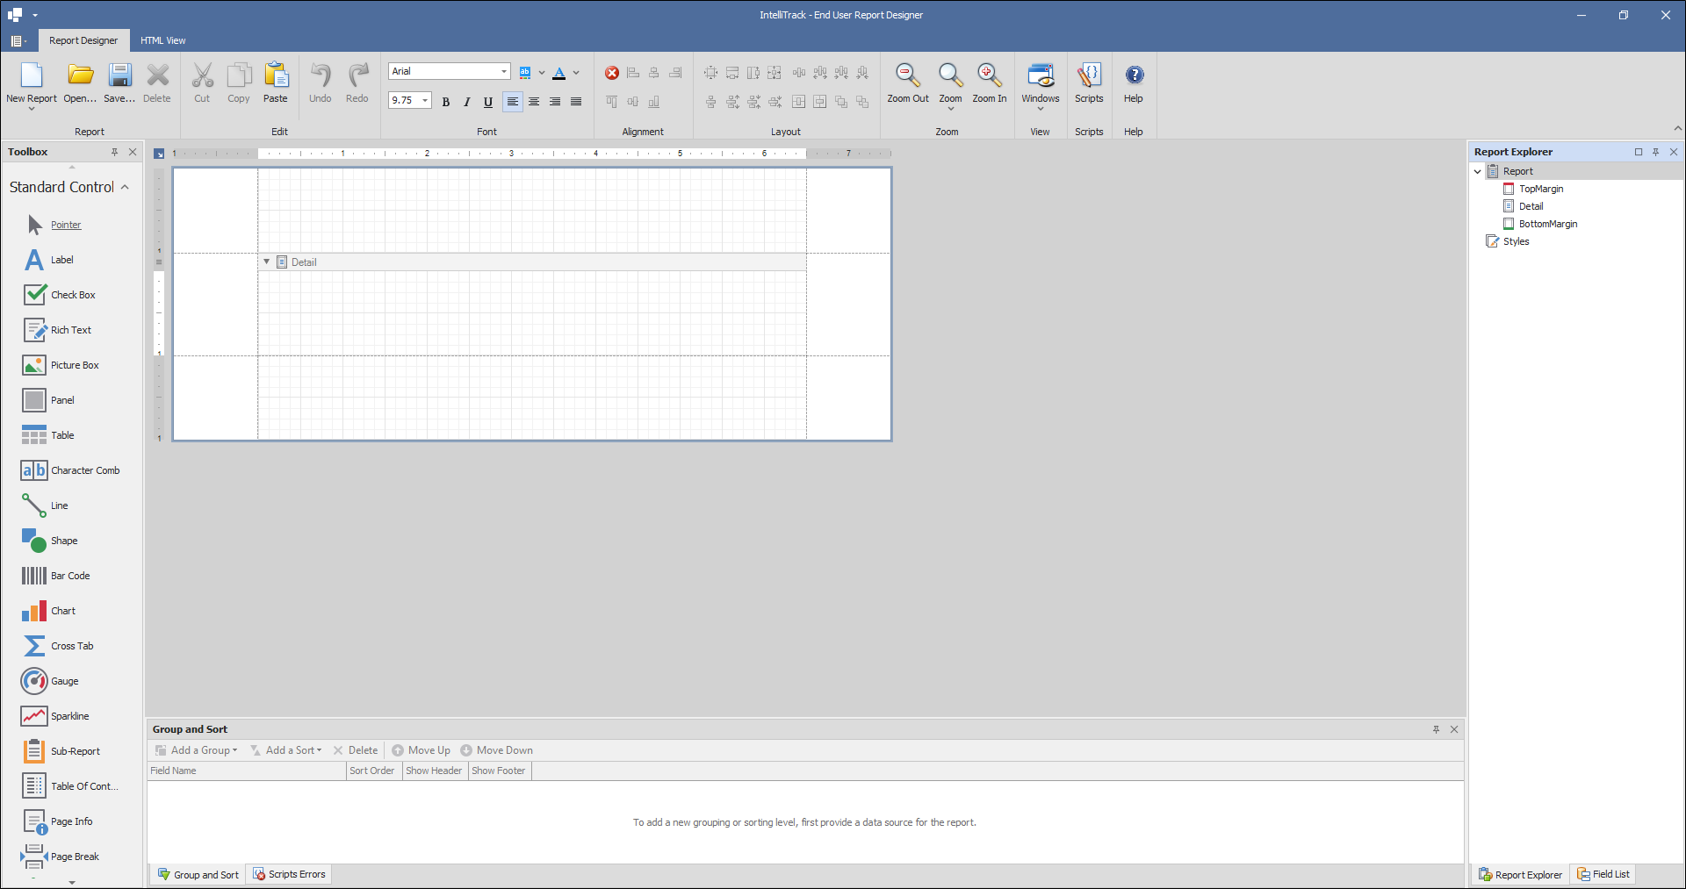The image size is (1686, 889).
Task: Switch to the Field List tab
Action: pyautogui.click(x=1603, y=874)
